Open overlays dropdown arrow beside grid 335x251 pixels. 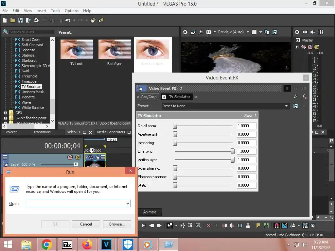[260, 32]
